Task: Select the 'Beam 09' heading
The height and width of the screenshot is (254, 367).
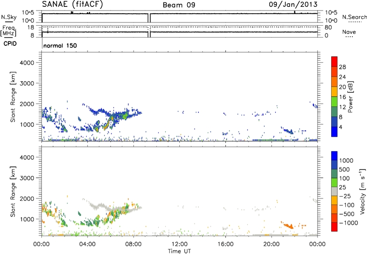Action: (179, 5)
